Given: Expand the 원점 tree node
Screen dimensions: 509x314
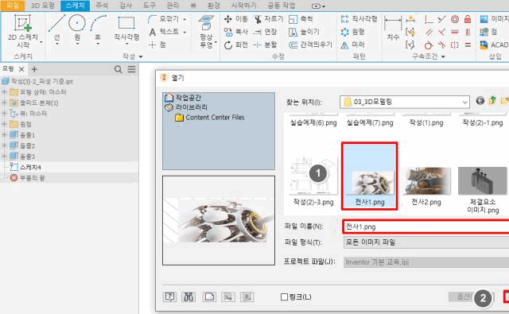Looking at the screenshot, I should click(x=4, y=124).
